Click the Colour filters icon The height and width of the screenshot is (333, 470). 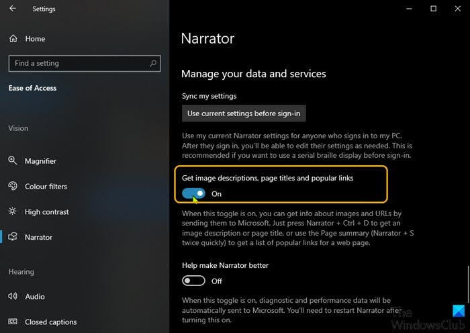click(x=13, y=187)
